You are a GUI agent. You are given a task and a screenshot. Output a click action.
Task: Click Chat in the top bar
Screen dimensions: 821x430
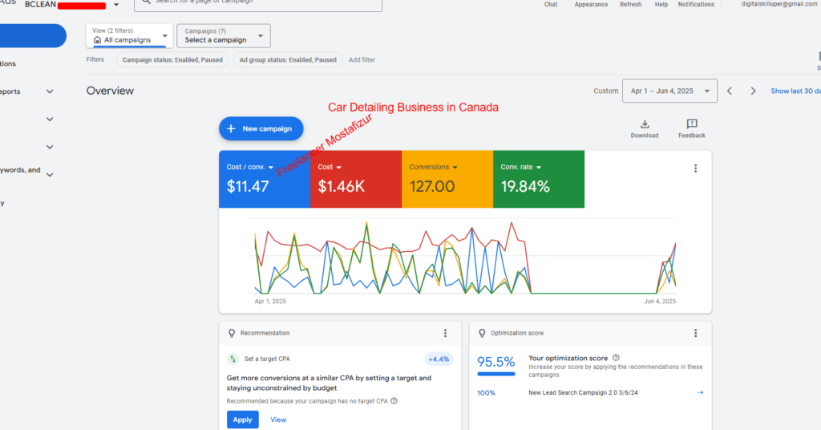[x=551, y=4]
